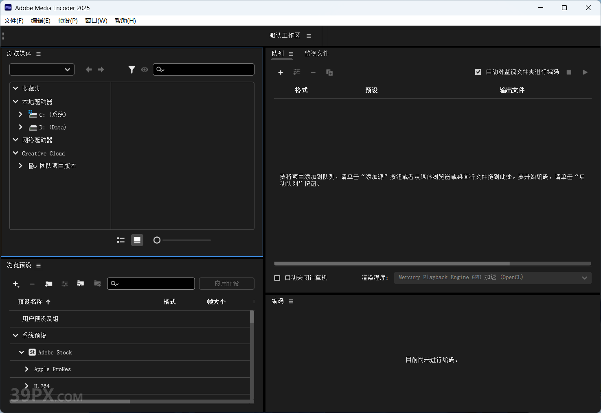Open the 队列 panel menu icon
The width and height of the screenshot is (601, 413).
point(291,54)
